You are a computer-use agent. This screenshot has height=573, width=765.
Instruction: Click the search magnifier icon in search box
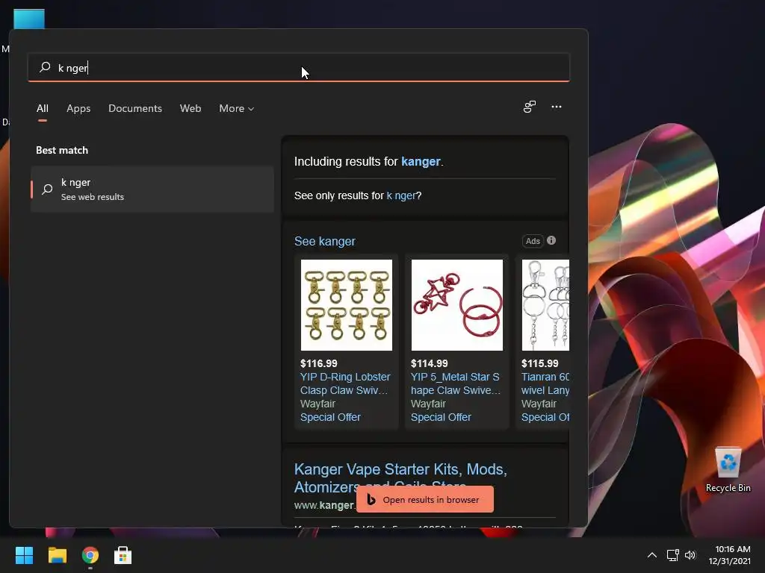click(x=45, y=67)
